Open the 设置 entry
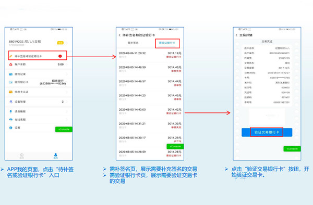The width and height of the screenshot is (313, 205). pyautogui.click(x=39, y=128)
